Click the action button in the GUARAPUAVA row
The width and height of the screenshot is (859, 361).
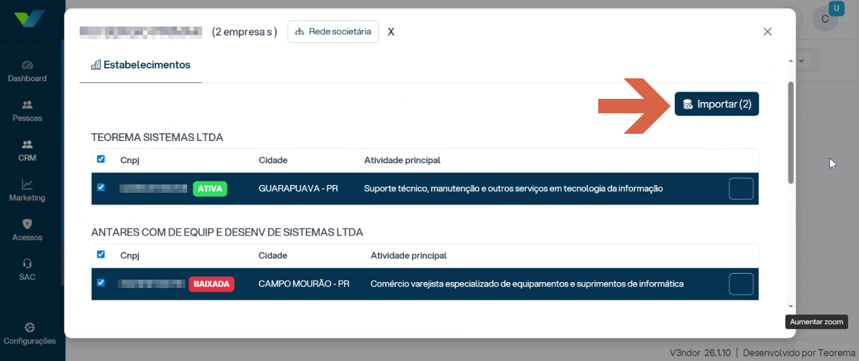[x=741, y=189]
